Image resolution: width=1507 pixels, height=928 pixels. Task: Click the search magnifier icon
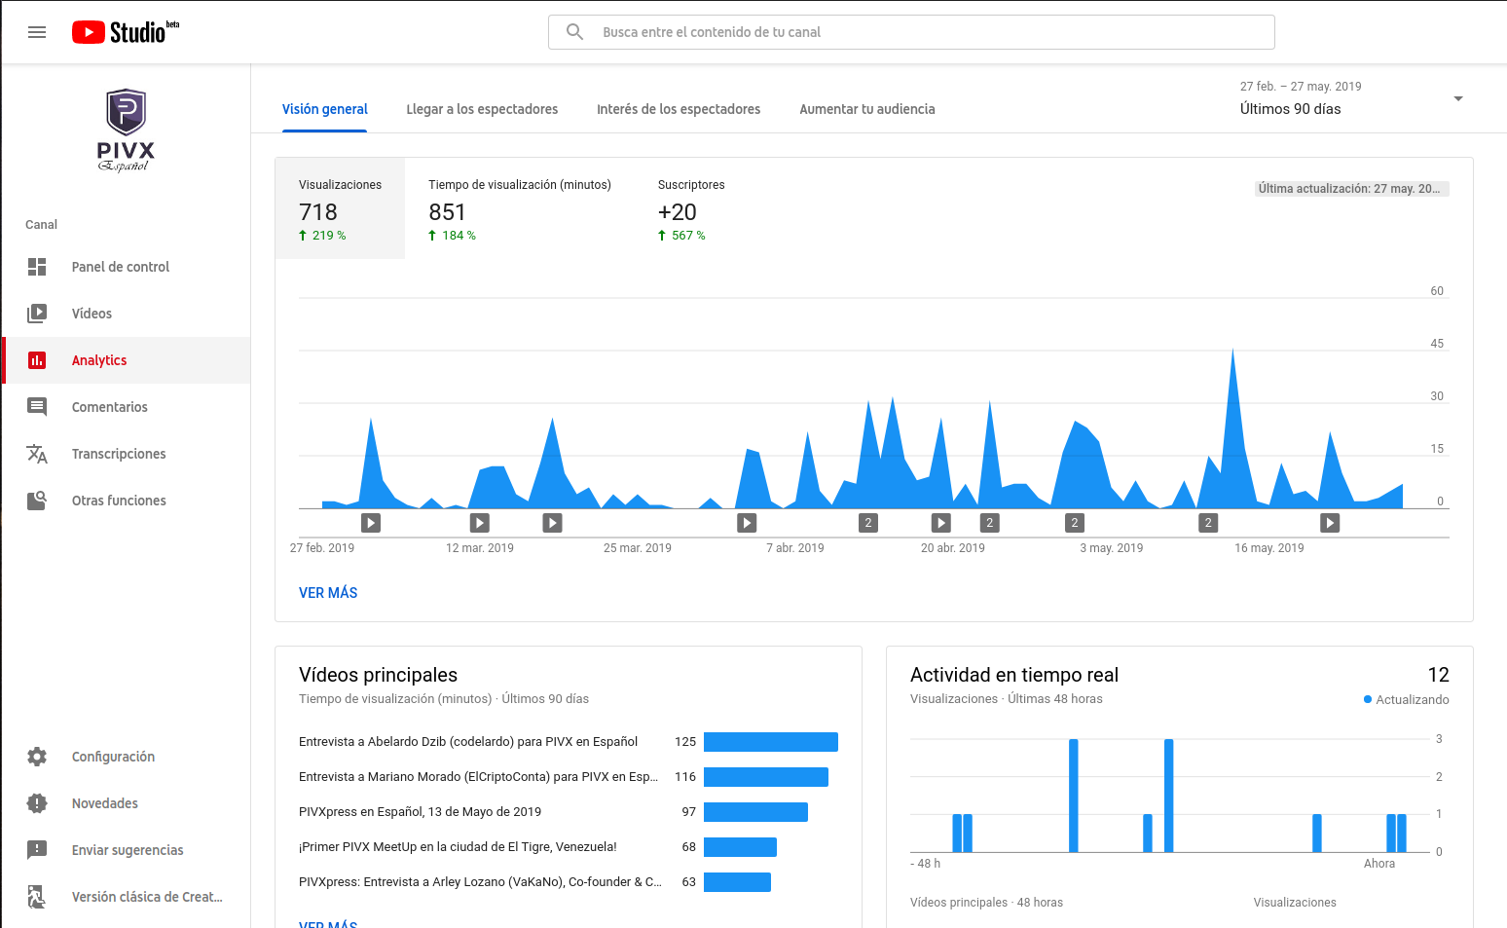(x=575, y=32)
